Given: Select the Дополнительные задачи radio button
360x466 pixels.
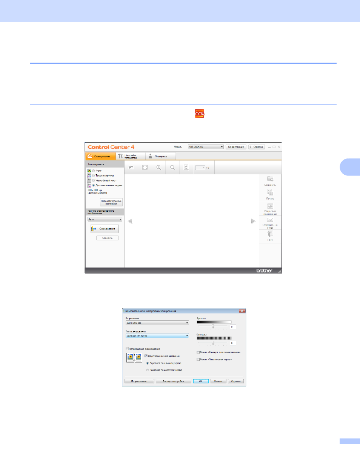Looking at the screenshot, I should pyautogui.click(x=94, y=185).
